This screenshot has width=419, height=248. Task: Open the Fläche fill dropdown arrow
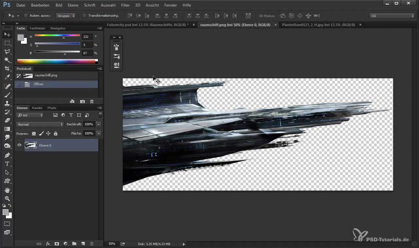99,133
